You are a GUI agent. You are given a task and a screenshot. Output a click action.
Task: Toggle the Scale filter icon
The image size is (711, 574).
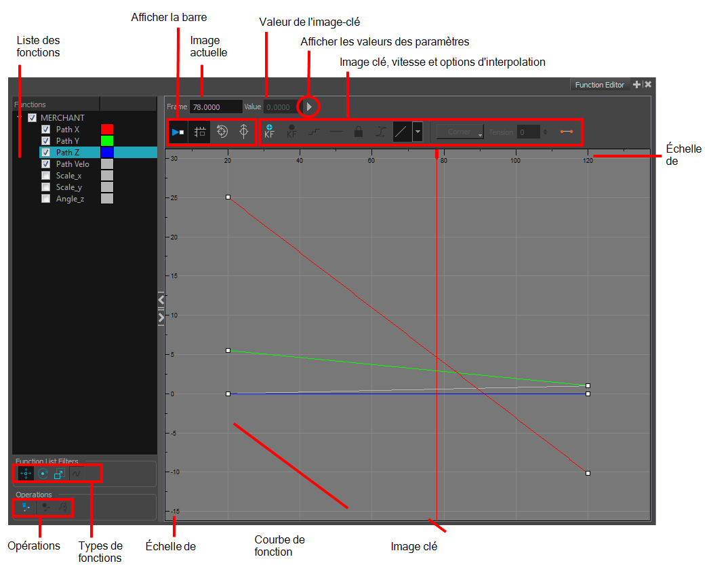[x=60, y=474]
